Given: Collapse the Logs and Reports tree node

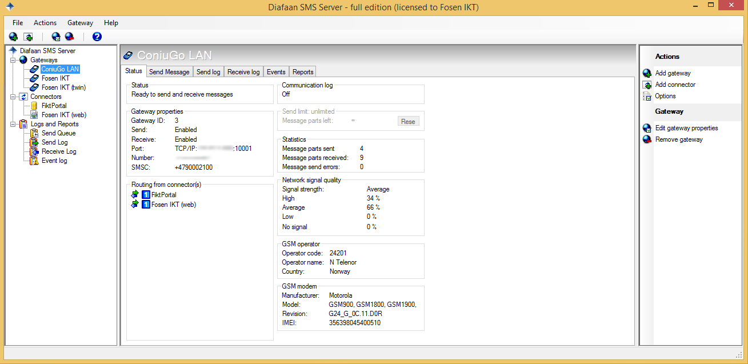Looking at the screenshot, I should (x=13, y=124).
